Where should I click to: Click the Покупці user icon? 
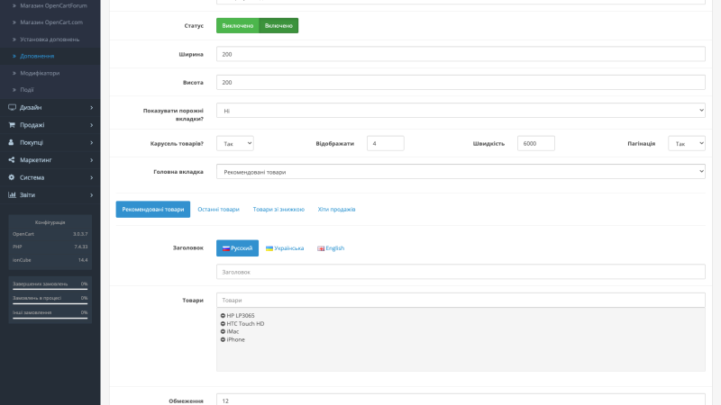pyautogui.click(x=12, y=142)
